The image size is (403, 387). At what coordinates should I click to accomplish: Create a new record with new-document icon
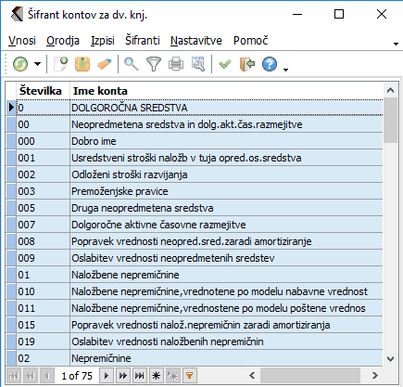[x=61, y=64]
